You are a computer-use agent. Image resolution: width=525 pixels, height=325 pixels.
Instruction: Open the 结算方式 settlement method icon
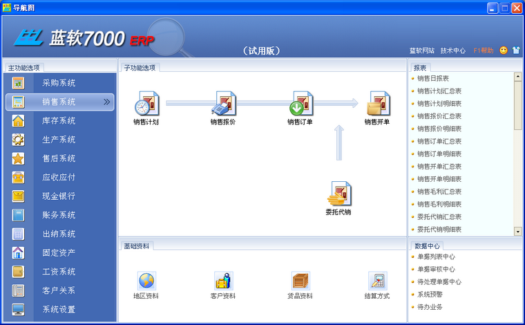377,281
